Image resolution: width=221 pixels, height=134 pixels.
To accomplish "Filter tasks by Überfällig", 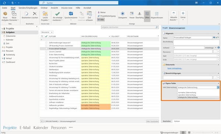I will point(139,15).
